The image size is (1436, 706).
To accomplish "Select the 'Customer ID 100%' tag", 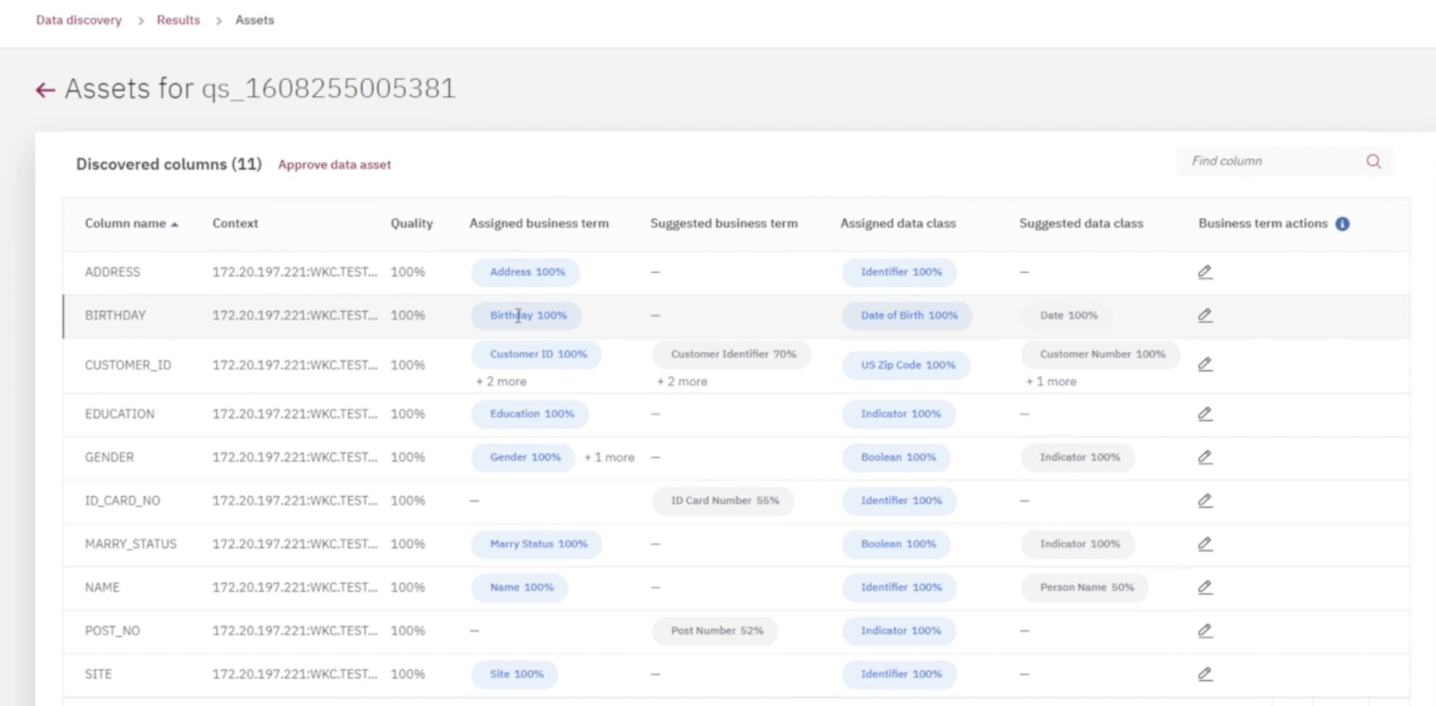I will point(537,354).
